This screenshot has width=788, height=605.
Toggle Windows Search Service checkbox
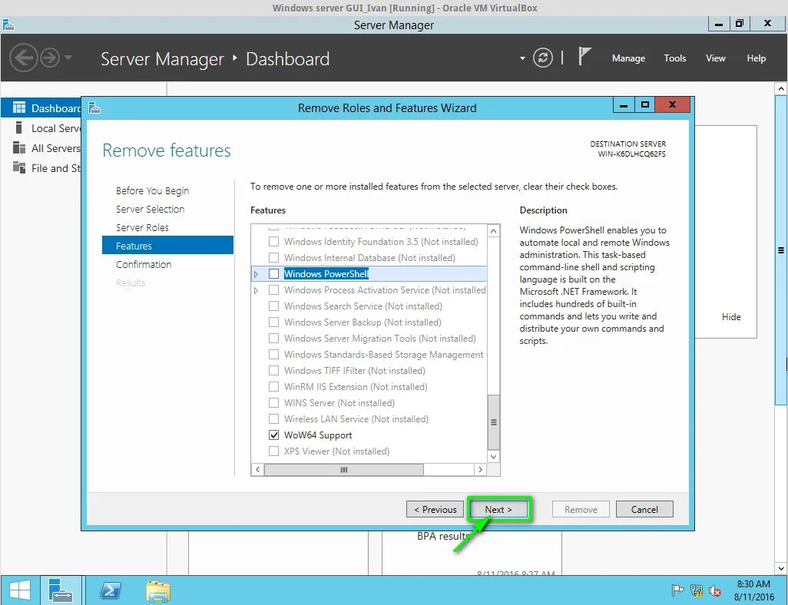click(274, 306)
